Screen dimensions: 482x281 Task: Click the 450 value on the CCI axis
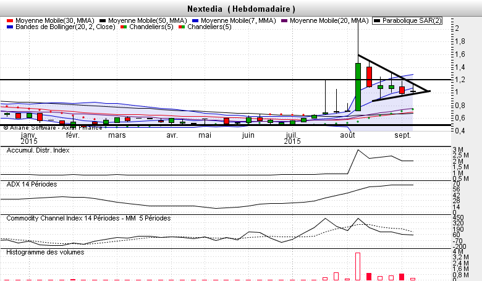click(458, 217)
